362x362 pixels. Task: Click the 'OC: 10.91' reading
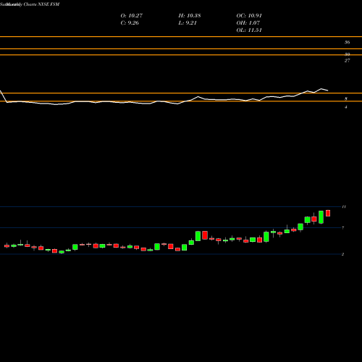click(x=249, y=16)
